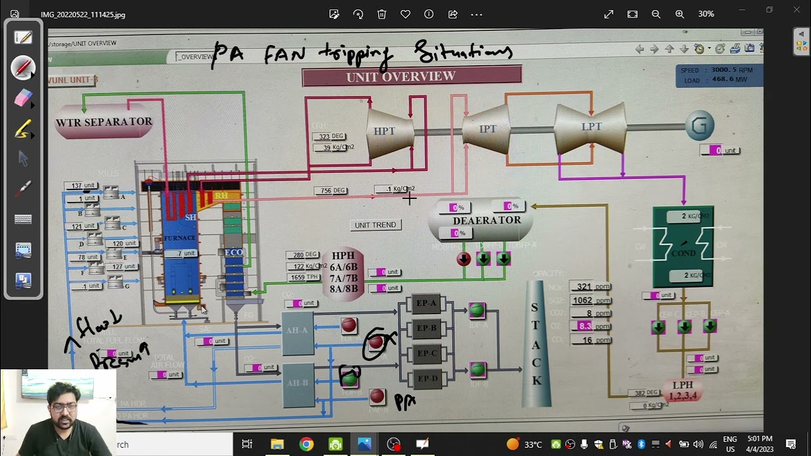This screenshot has height=456, width=811.
Task: Open File Explorer from the taskbar
Action: pos(277,445)
